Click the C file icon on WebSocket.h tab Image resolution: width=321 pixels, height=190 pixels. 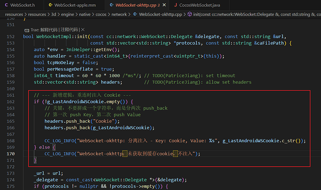7,5
